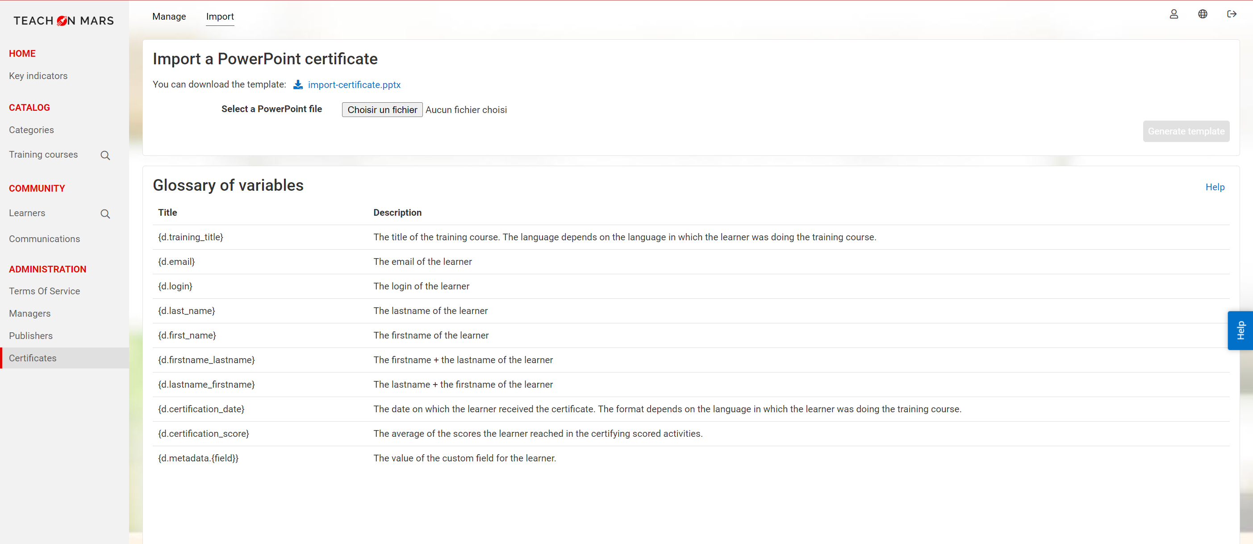Click the HOME heading in the sidebar
This screenshot has width=1253, height=544.
pyautogui.click(x=22, y=54)
